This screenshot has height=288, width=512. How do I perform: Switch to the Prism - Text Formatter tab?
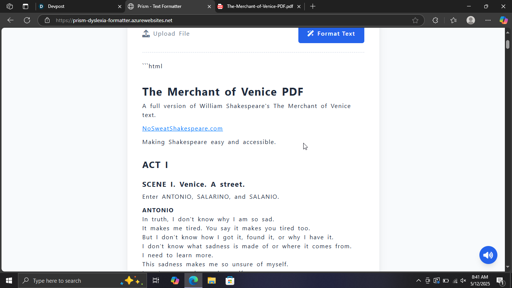tap(171, 6)
